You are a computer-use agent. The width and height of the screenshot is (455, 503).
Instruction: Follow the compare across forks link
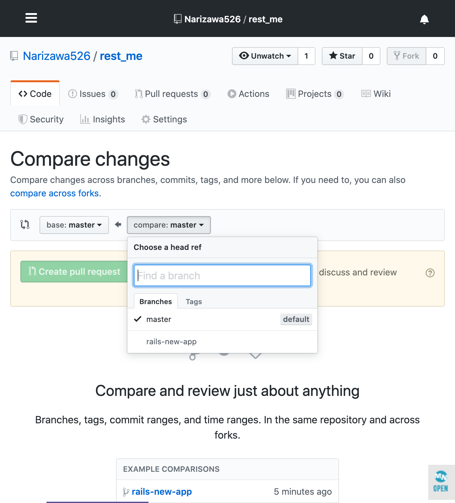click(x=55, y=193)
